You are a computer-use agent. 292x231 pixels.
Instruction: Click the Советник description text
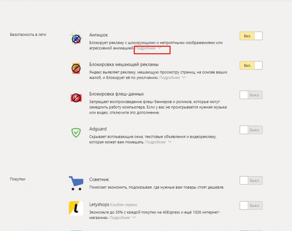tap(157, 187)
